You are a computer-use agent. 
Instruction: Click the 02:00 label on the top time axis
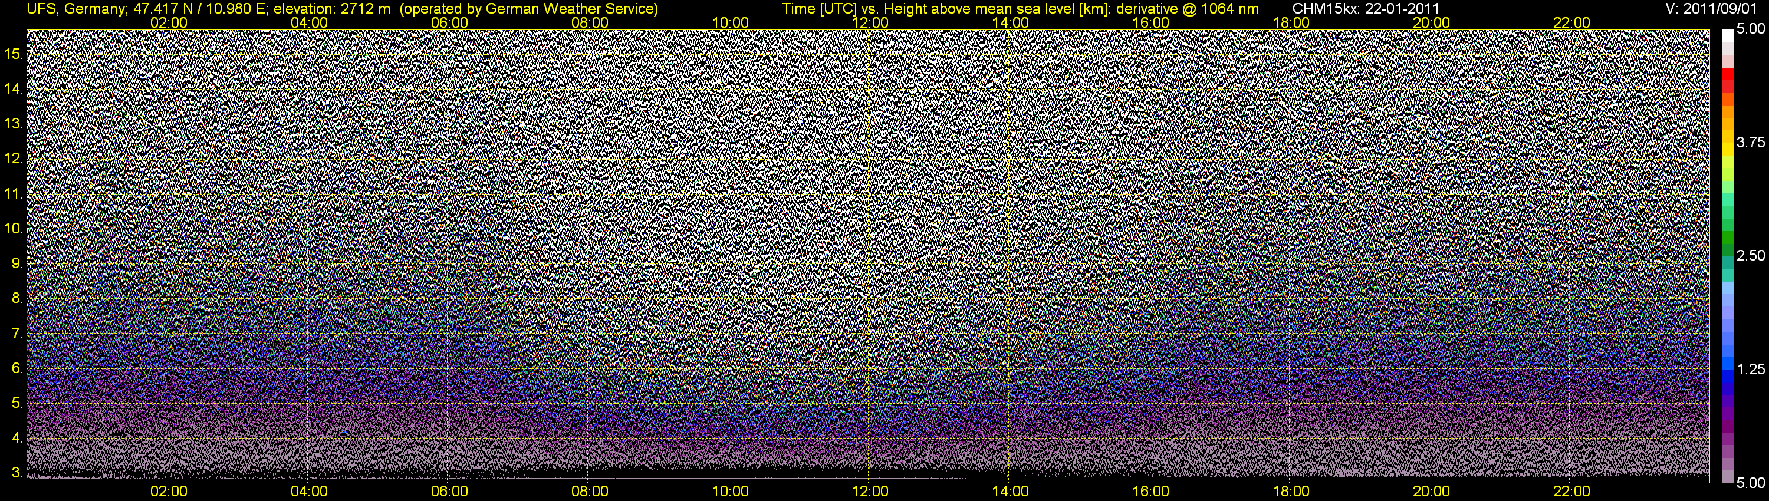[x=169, y=22]
